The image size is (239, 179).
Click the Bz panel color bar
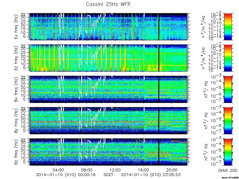(228, 152)
